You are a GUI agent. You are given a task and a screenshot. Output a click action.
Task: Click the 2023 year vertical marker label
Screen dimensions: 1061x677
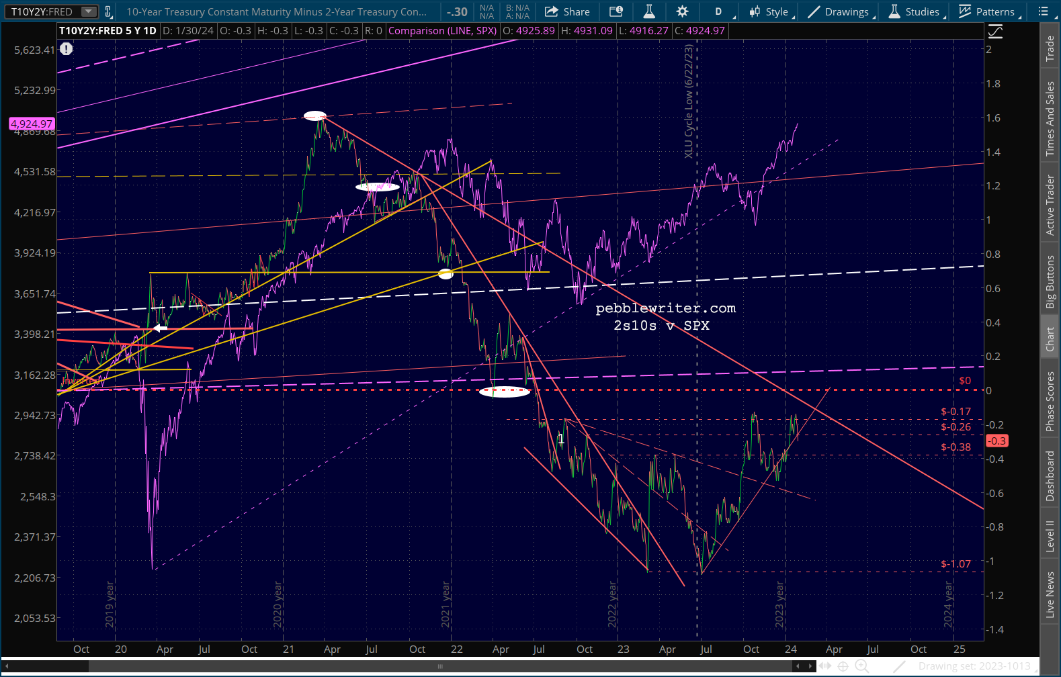point(779,604)
